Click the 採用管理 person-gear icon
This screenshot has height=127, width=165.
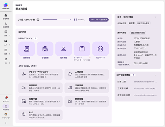pyautogui.click(x=24, y=87)
